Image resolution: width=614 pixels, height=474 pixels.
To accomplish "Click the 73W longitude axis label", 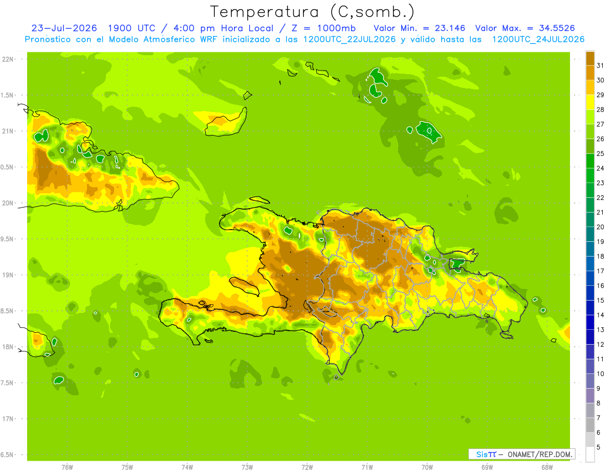I will pos(247,467).
